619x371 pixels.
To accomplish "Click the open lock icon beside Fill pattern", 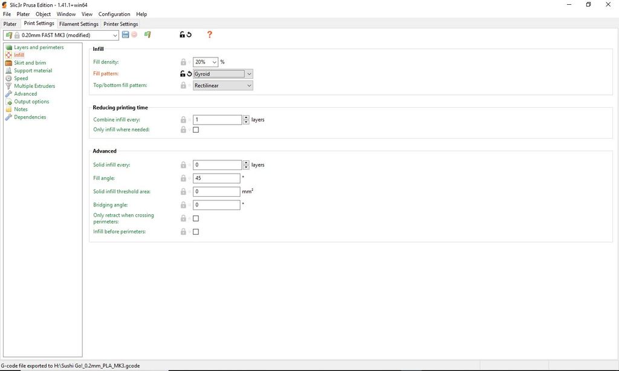I will click(x=183, y=73).
